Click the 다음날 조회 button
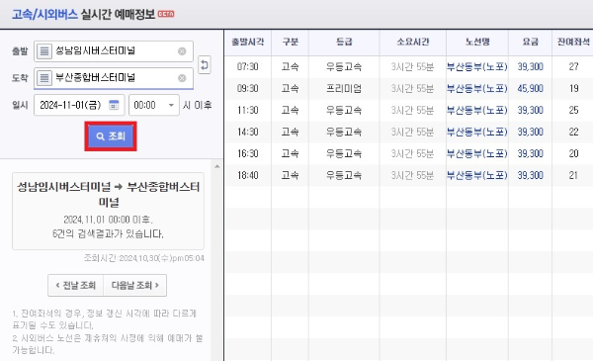This screenshot has width=593, height=361. 135,285
